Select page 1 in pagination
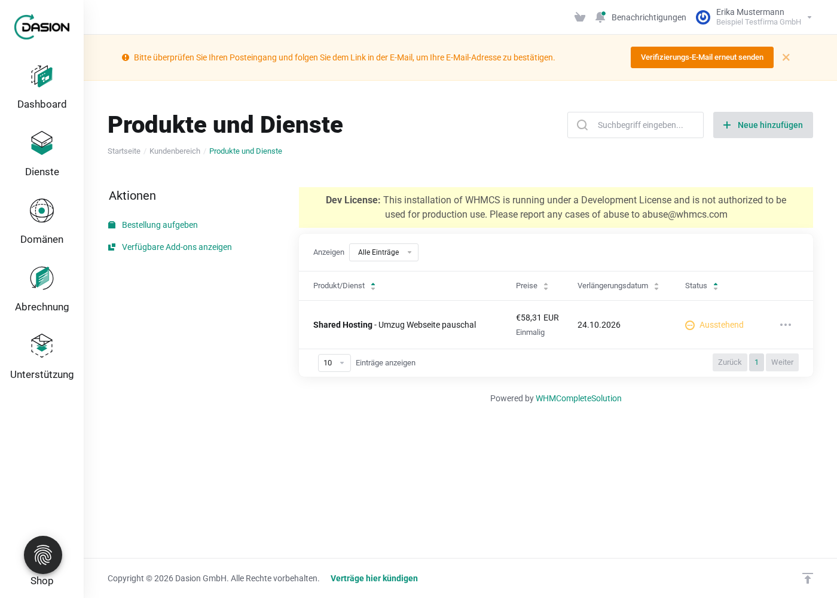The image size is (837, 598). click(x=756, y=362)
